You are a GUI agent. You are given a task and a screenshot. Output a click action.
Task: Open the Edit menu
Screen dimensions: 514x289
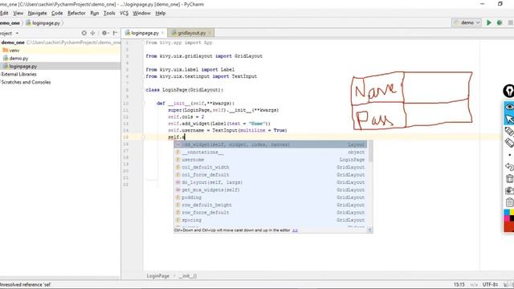4,13
